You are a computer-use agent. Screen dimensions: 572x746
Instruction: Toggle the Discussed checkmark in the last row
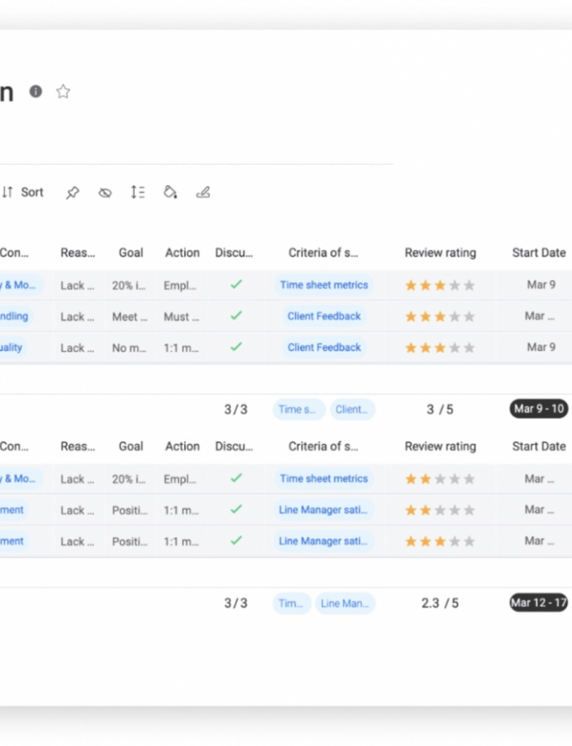coord(236,540)
